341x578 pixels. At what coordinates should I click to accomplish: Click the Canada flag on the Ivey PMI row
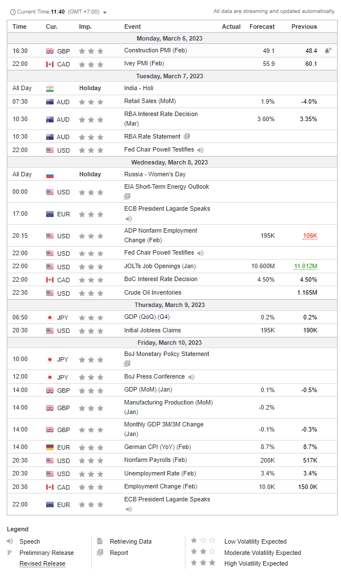click(x=50, y=64)
